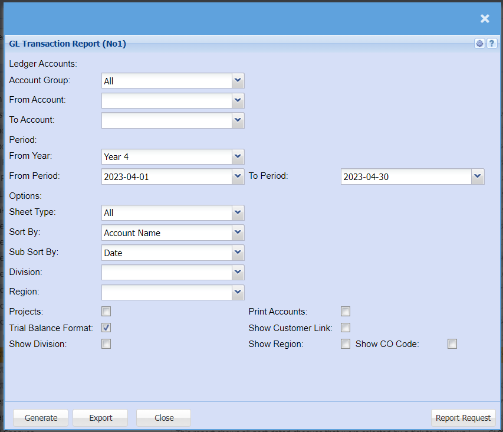Select the From Year field showing Year 4

click(x=167, y=156)
